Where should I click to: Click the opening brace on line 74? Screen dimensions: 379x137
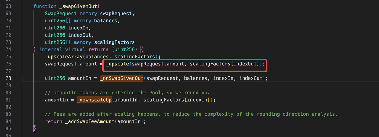[x=142, y=49]
